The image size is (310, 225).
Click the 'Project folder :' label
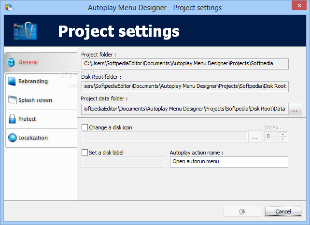tap(99, 55)
